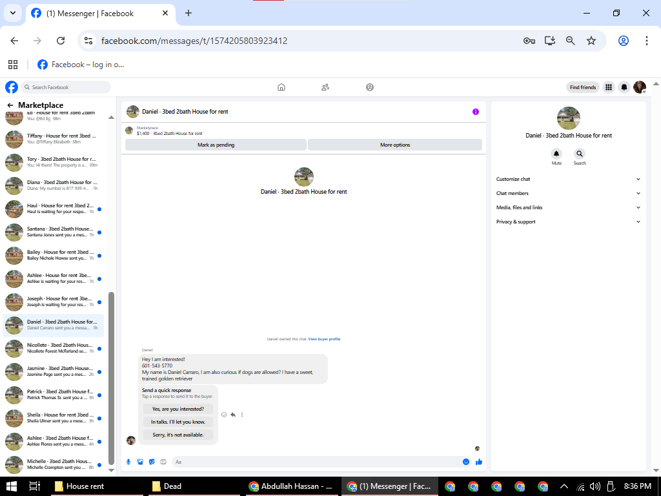
Task: Open Patrick 3bed 2bath House conversation
Action: [54, 395]
